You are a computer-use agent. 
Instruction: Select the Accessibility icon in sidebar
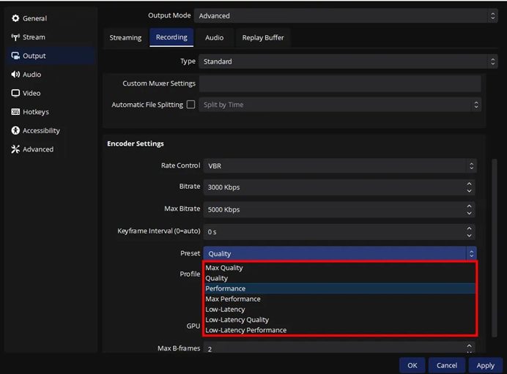(x=15, y=131)
